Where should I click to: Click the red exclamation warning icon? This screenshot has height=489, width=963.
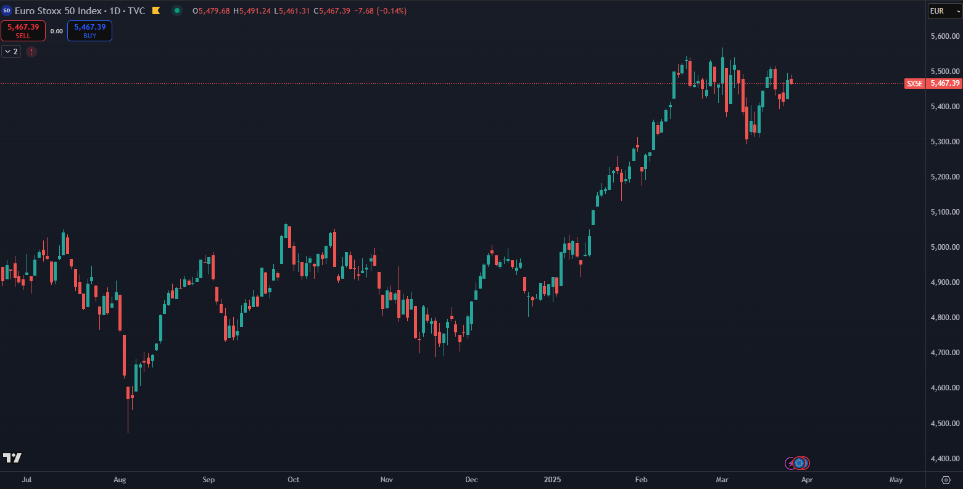coord(31,52)
